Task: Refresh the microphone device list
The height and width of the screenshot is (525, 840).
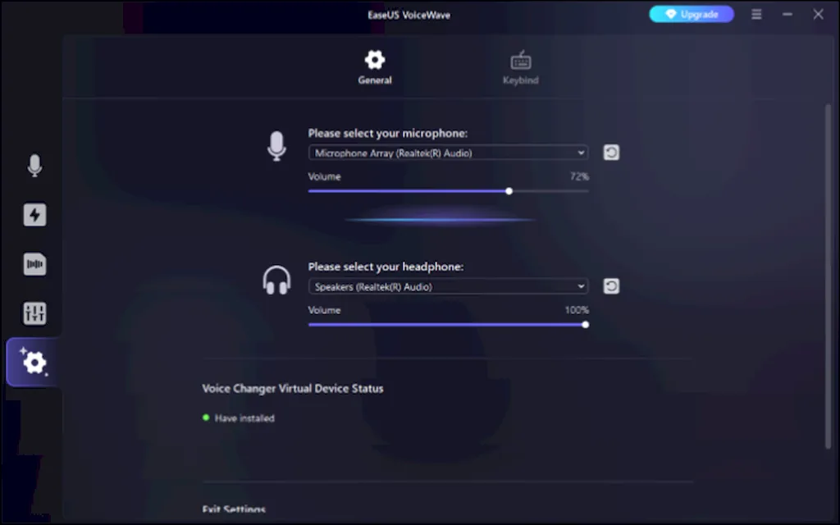Action: (x=611, y=153)
